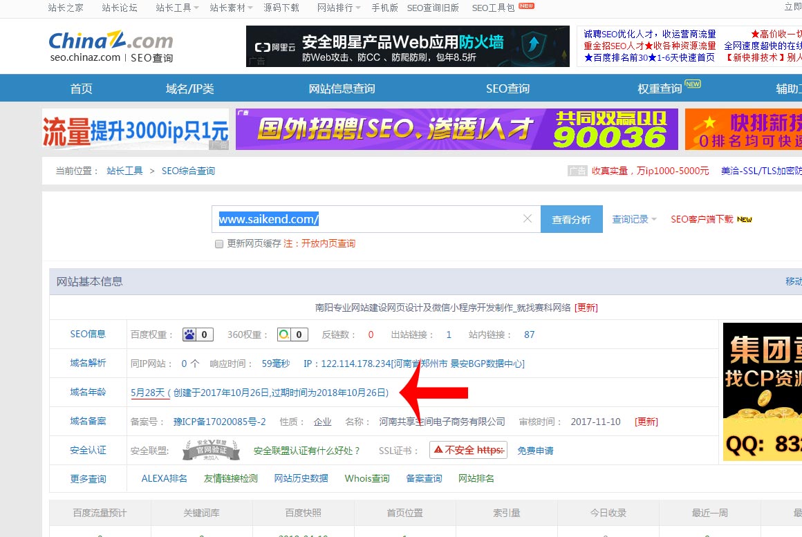Click the 百度快照 table column header

304,513
